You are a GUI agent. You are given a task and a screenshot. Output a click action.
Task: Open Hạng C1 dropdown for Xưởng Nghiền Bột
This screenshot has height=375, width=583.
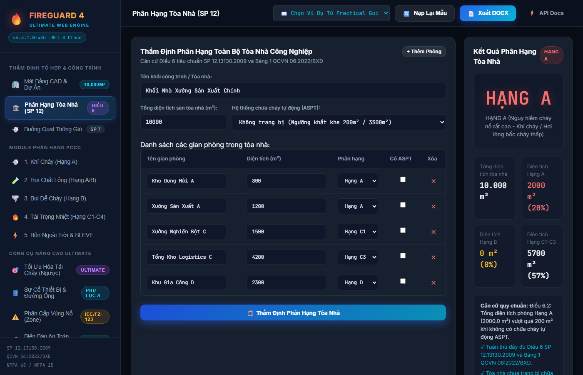point(358,232)
